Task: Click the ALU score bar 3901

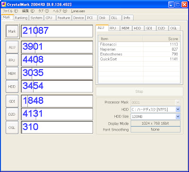Action: point(57,47)
